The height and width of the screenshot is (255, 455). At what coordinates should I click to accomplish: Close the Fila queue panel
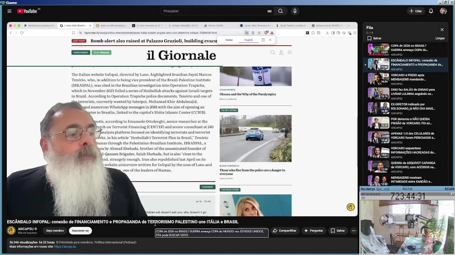click(442, 30)
